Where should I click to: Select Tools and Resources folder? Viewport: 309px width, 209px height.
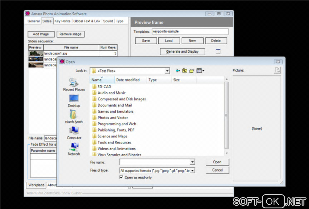point(112,142)
